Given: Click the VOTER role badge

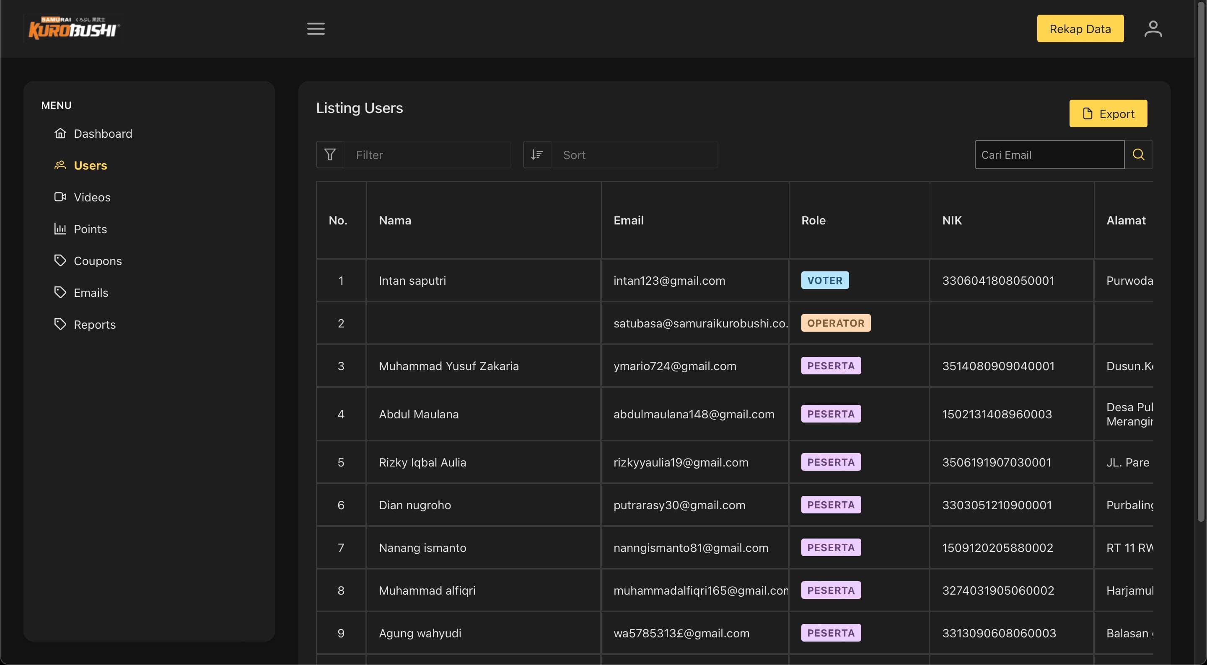Looking at the screenshot, I should click(x=825, y=280).
